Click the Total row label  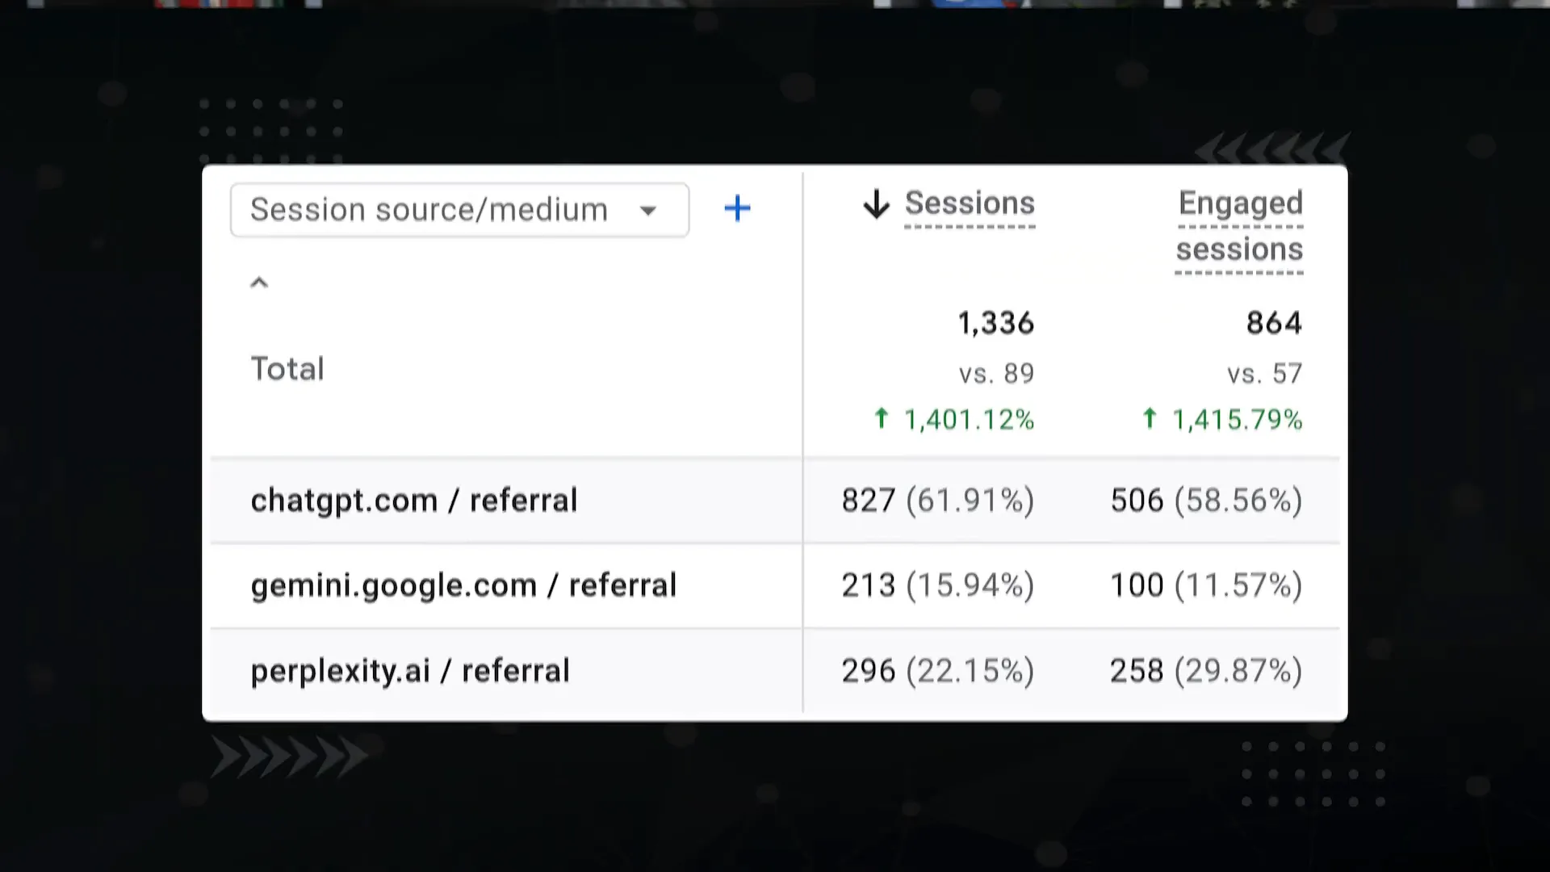click(287, 369)
